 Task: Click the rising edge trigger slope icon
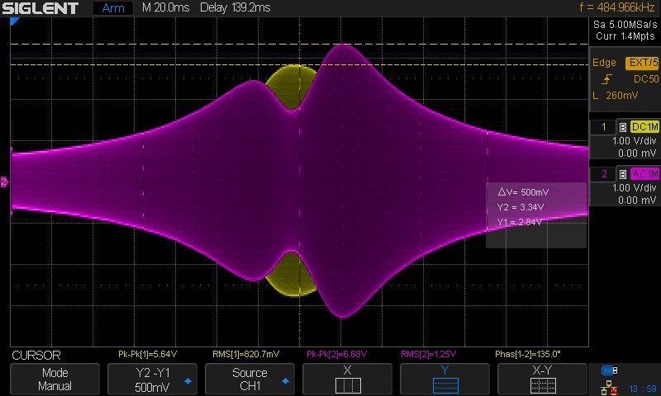coord(607,79)
